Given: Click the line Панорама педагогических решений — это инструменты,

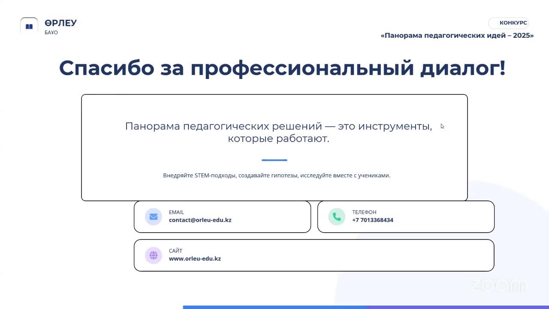Looking at the screenshot, I should (278, 126).
